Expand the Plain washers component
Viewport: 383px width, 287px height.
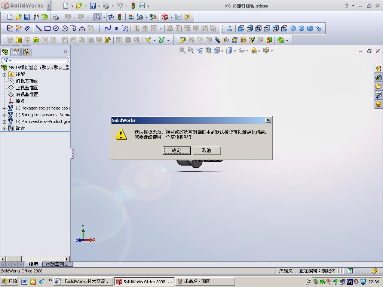pyautogui.click(x=4, y=121)
